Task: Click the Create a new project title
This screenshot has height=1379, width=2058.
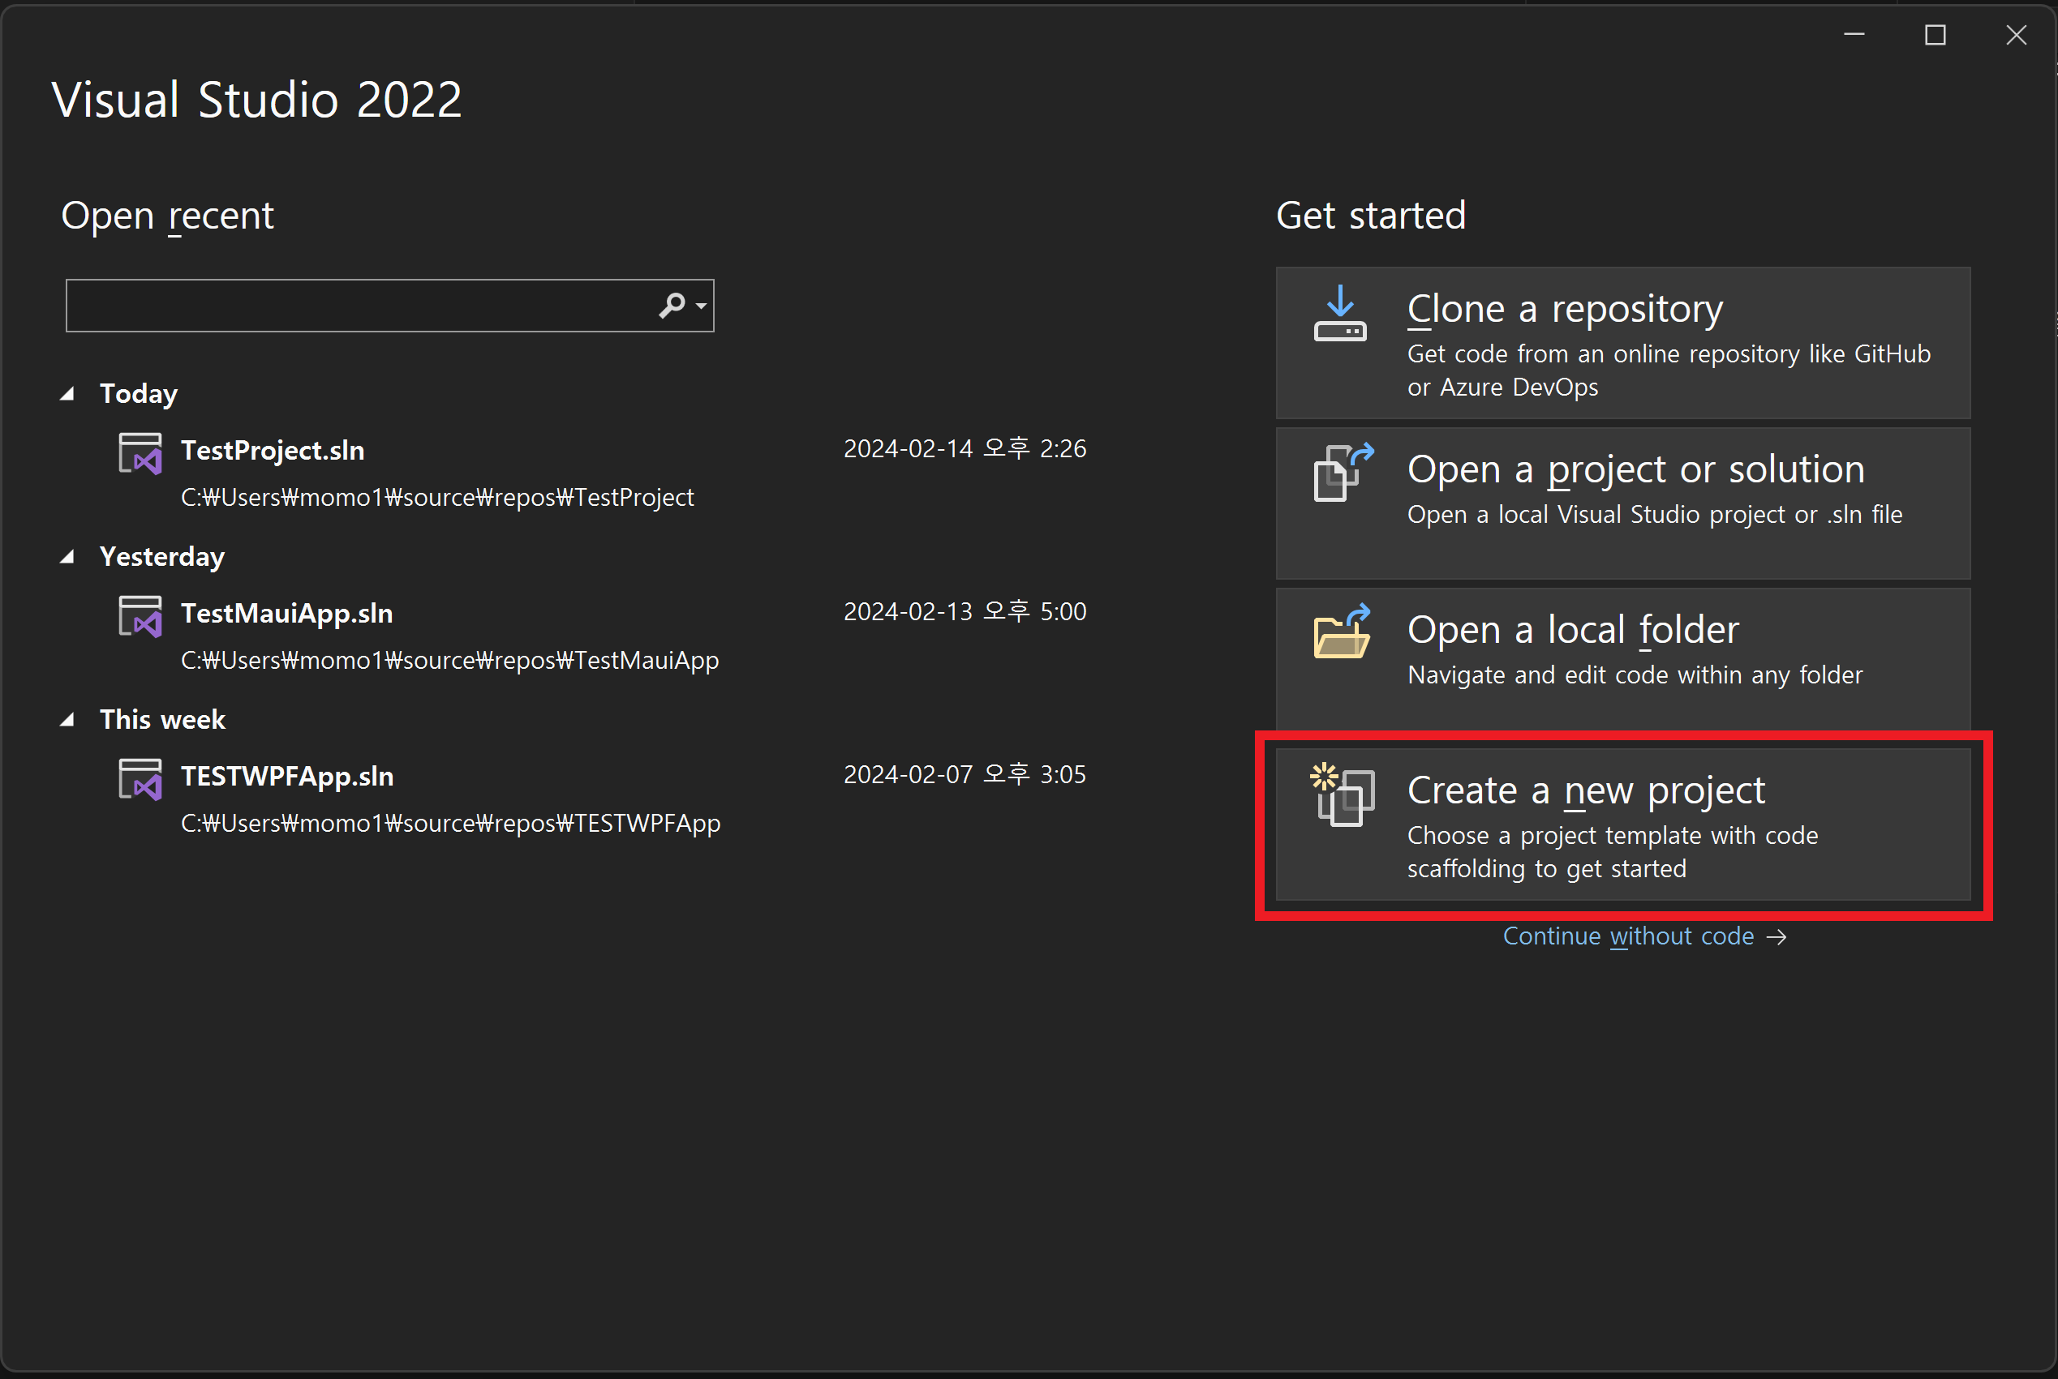Action: pyautogui.click(x=1586, y=790)
